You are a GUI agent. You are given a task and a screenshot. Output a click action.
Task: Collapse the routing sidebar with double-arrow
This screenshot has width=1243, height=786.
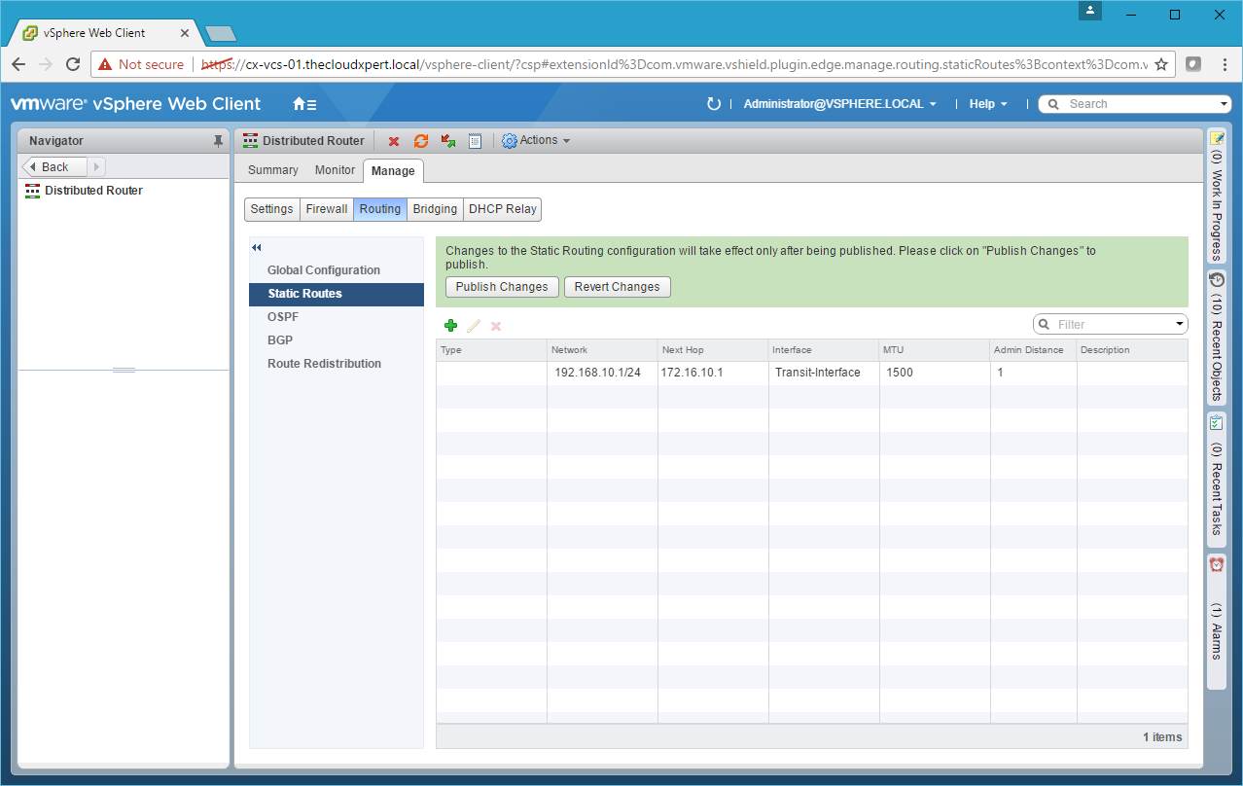coord(257,248)
